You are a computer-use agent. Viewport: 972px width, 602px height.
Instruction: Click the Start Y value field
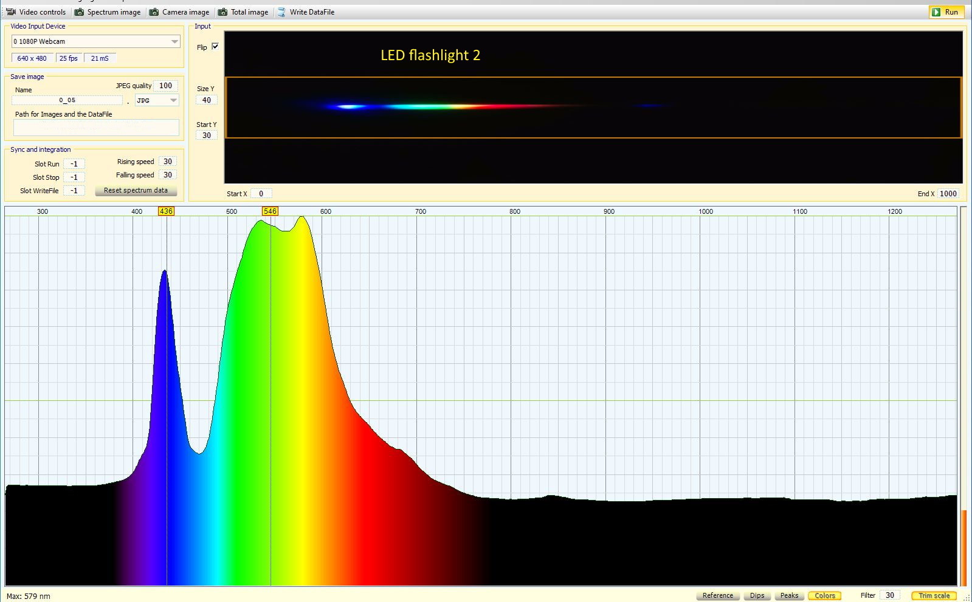(207, 135)
